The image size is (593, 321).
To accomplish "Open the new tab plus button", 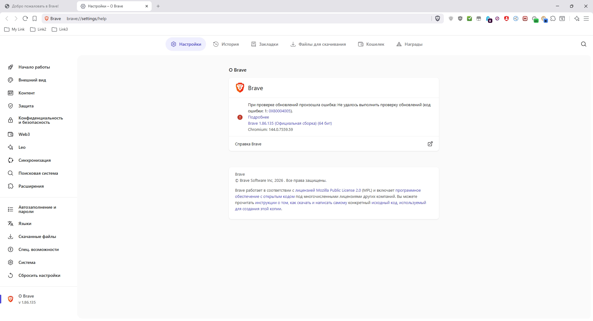I will pos(158,6).
